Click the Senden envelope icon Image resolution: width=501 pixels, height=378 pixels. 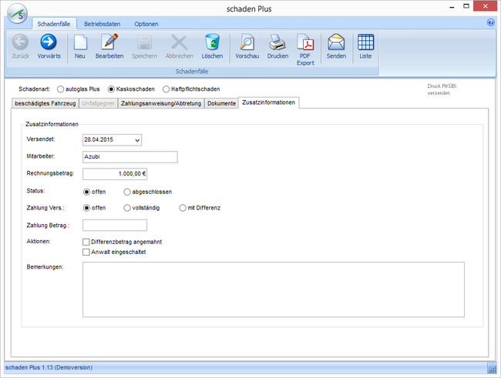pyautogui.click(x=336, y=43)
